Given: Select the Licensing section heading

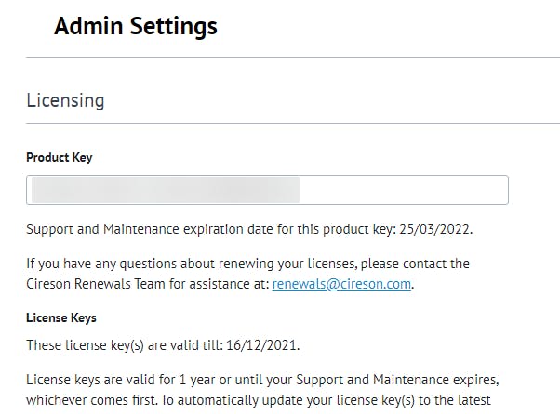Looking at the screenshot, I should point(65,99).
